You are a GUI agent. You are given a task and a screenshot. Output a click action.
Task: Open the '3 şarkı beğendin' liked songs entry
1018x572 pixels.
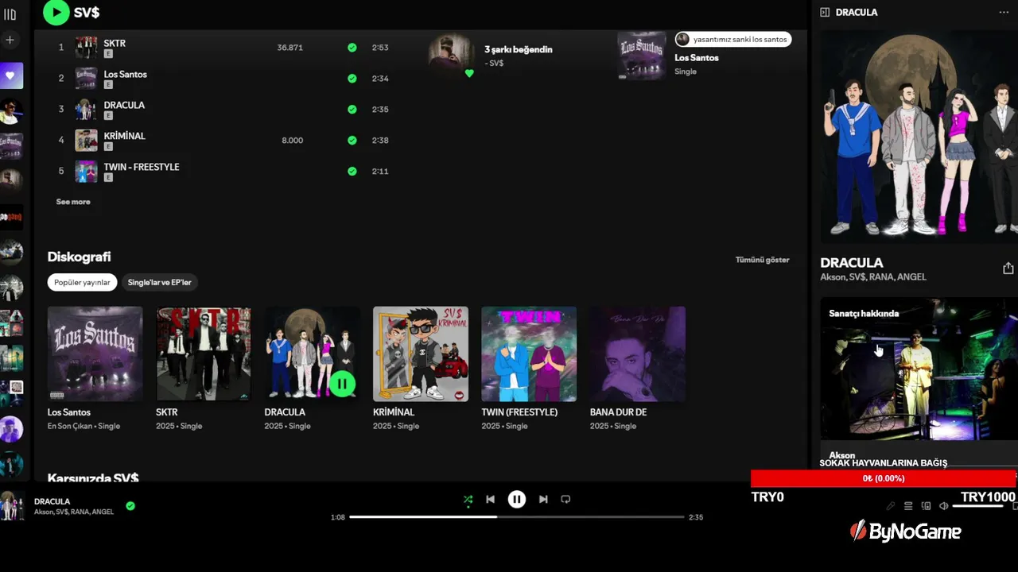[519, 49]
